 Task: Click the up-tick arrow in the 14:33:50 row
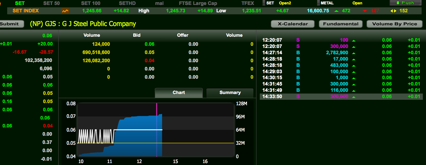[354, 97]
